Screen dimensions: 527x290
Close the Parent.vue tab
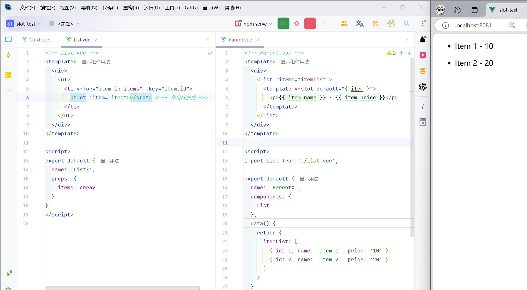258,40
